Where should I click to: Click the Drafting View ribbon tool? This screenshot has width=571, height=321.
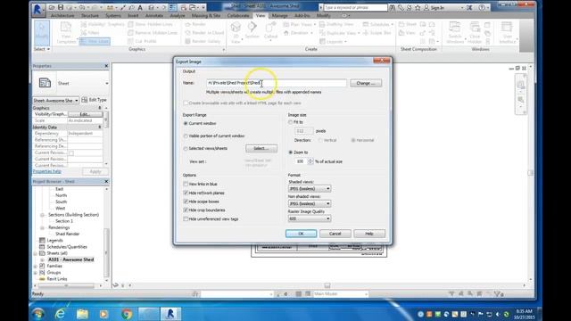pyautogui.click(x=336, y=24)
